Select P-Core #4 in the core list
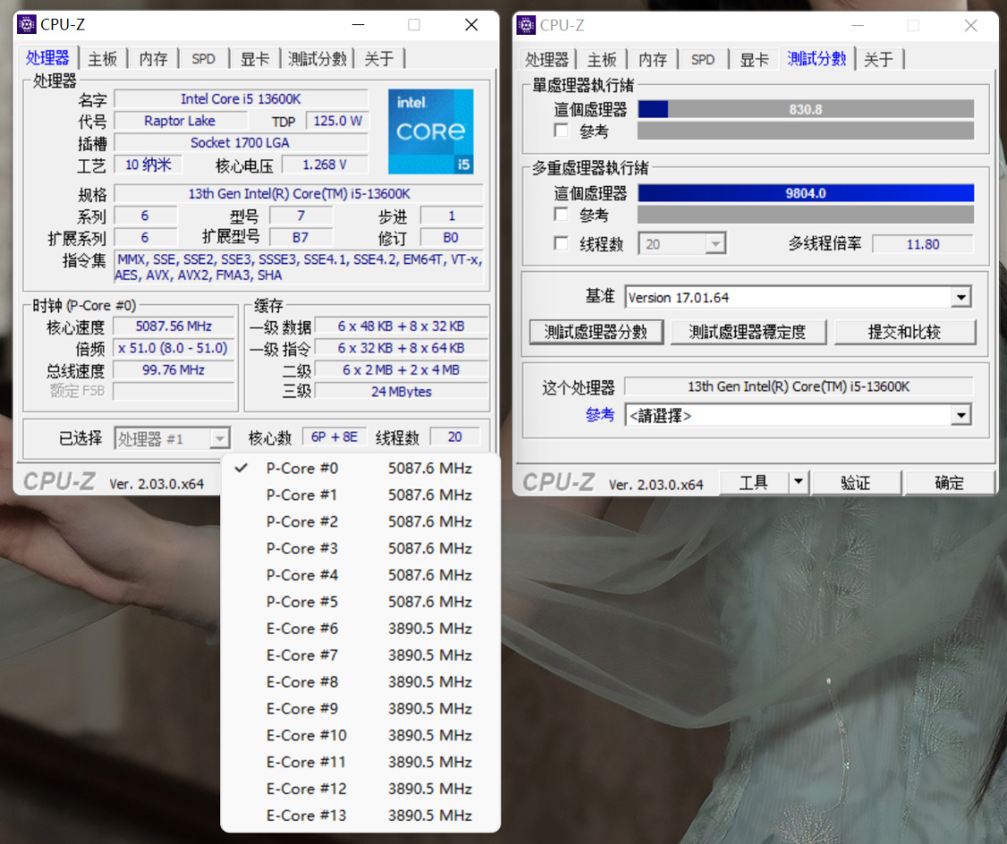 click(x=360, y=575)
